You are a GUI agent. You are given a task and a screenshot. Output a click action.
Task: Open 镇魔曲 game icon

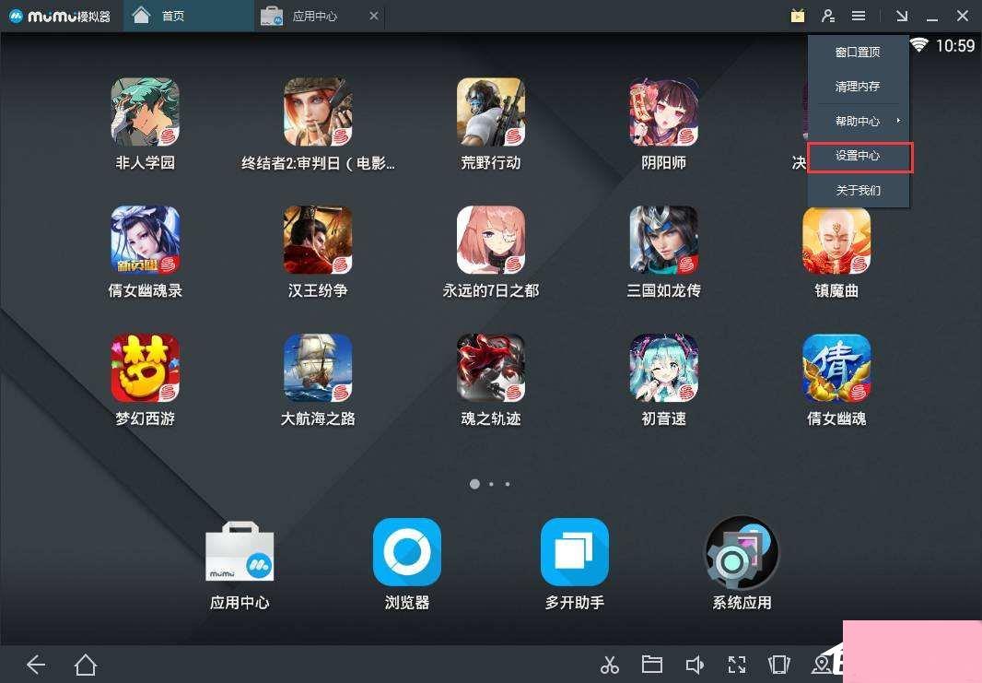click(836, 240)
